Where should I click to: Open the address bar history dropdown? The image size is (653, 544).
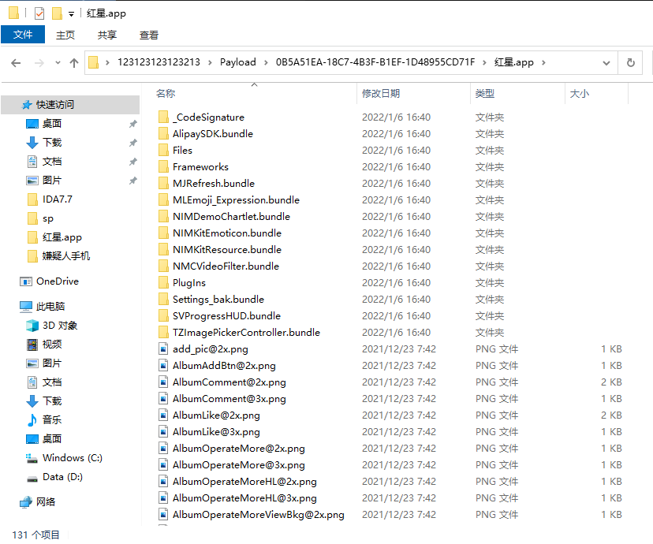pyautogui.click(x=606, y=61)
